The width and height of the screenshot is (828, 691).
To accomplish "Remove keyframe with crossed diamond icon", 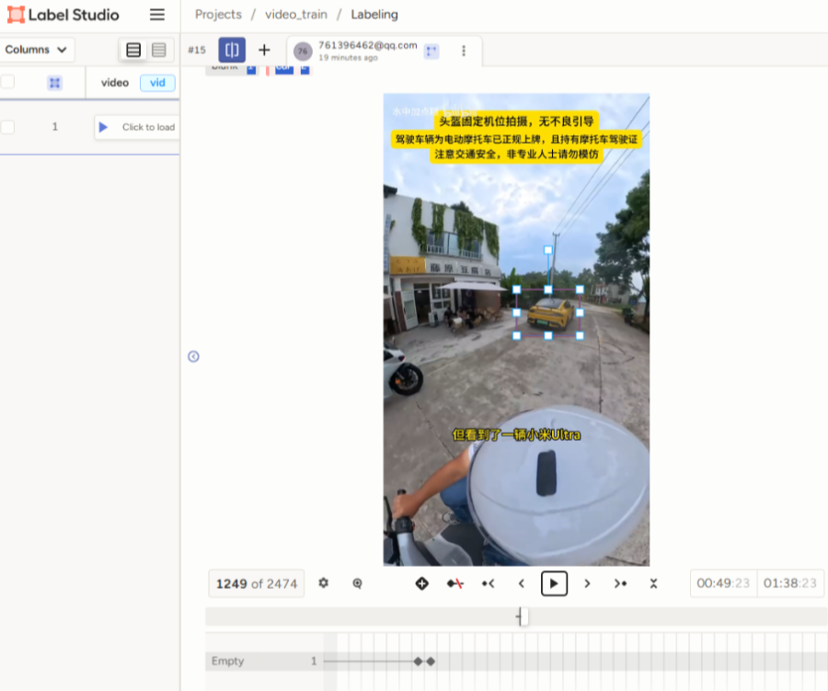I will pos(455,583).
